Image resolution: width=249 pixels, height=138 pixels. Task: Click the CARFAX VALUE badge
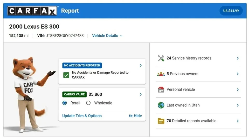tap(74, 94)
